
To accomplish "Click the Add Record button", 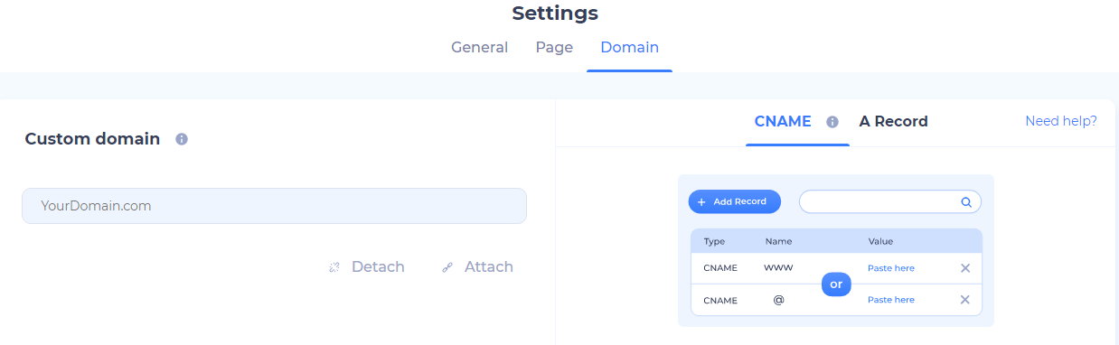I will click(735, 201).
